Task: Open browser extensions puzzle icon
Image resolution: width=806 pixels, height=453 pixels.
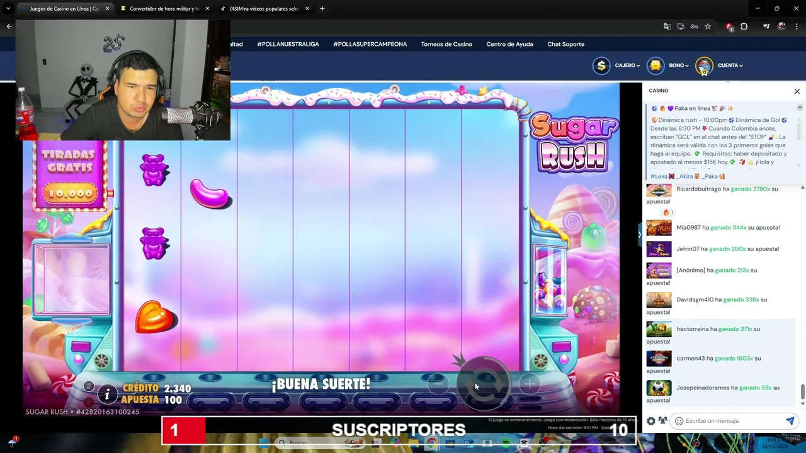Action: point(744,26)
